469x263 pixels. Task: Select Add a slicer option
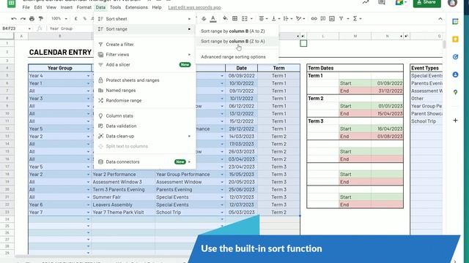[x=145, y=64]
